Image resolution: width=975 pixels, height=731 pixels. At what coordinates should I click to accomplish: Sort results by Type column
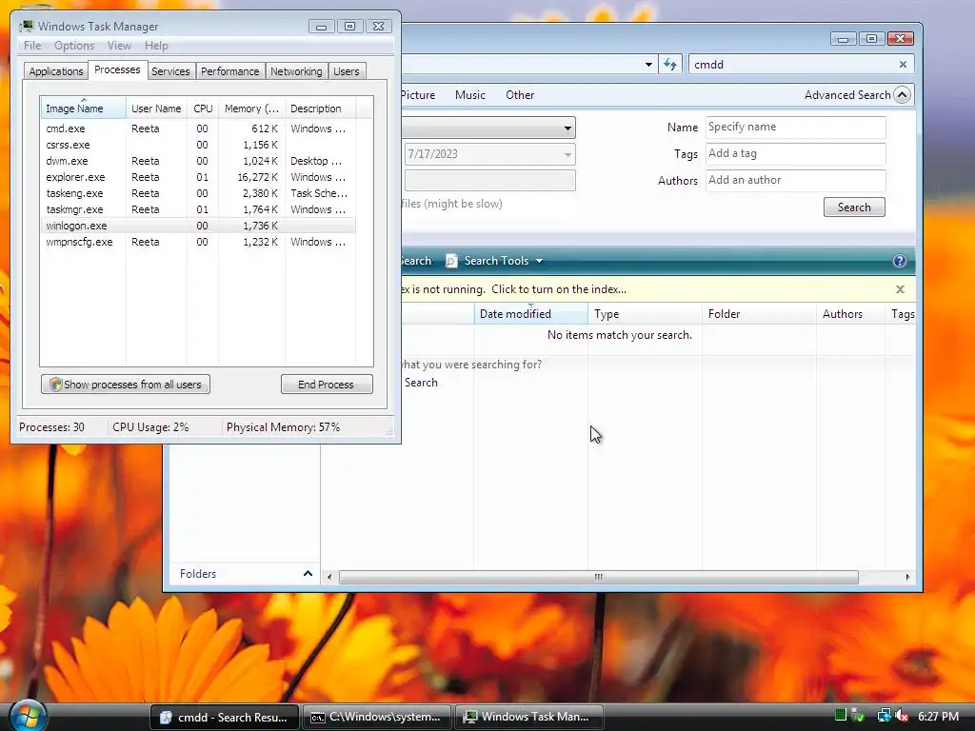[x=645, y=314]
